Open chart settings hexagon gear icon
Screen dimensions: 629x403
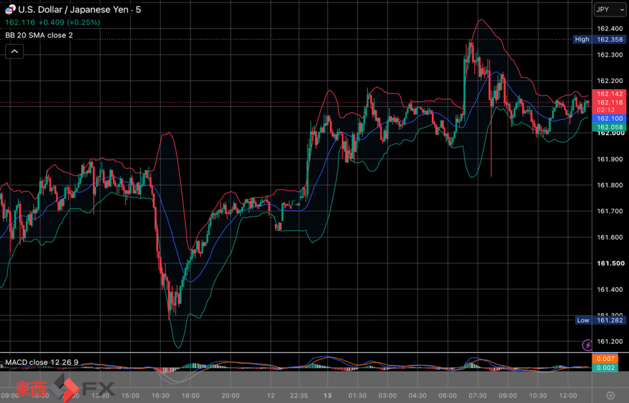[611, 396]
